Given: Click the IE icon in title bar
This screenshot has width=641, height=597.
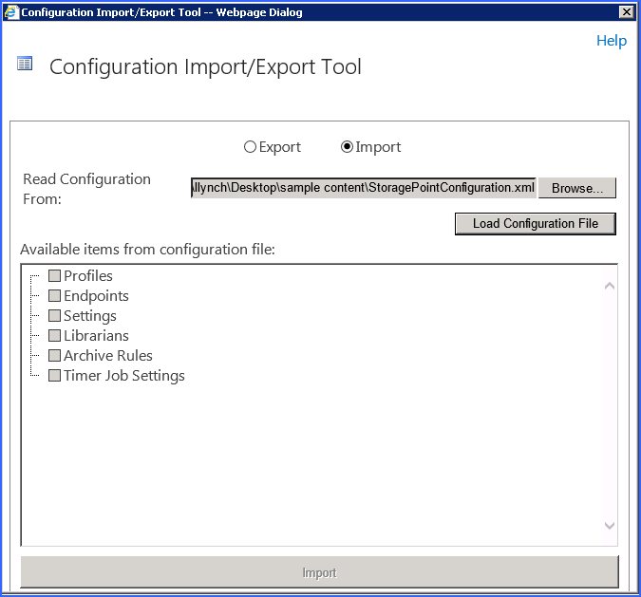Looking at the screenshot, I should [10, 11].
